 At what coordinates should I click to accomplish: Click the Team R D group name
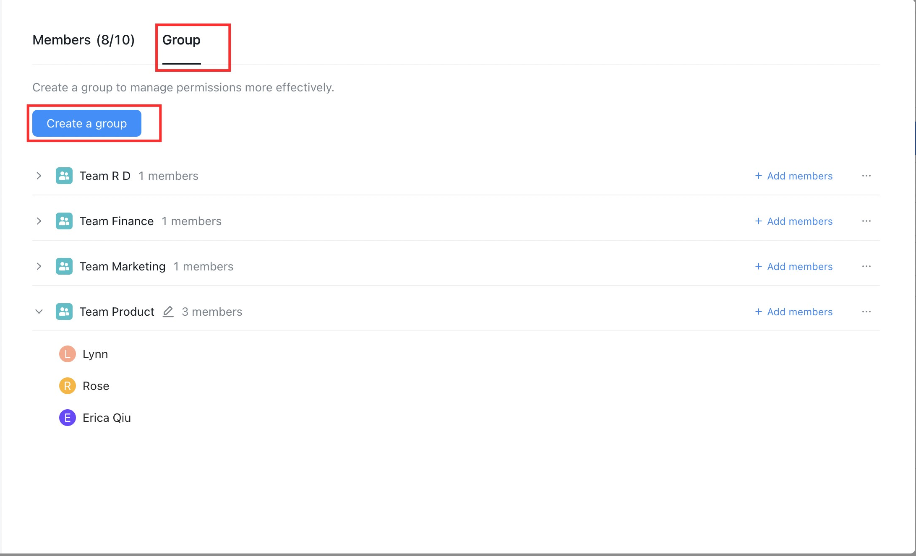105,176
